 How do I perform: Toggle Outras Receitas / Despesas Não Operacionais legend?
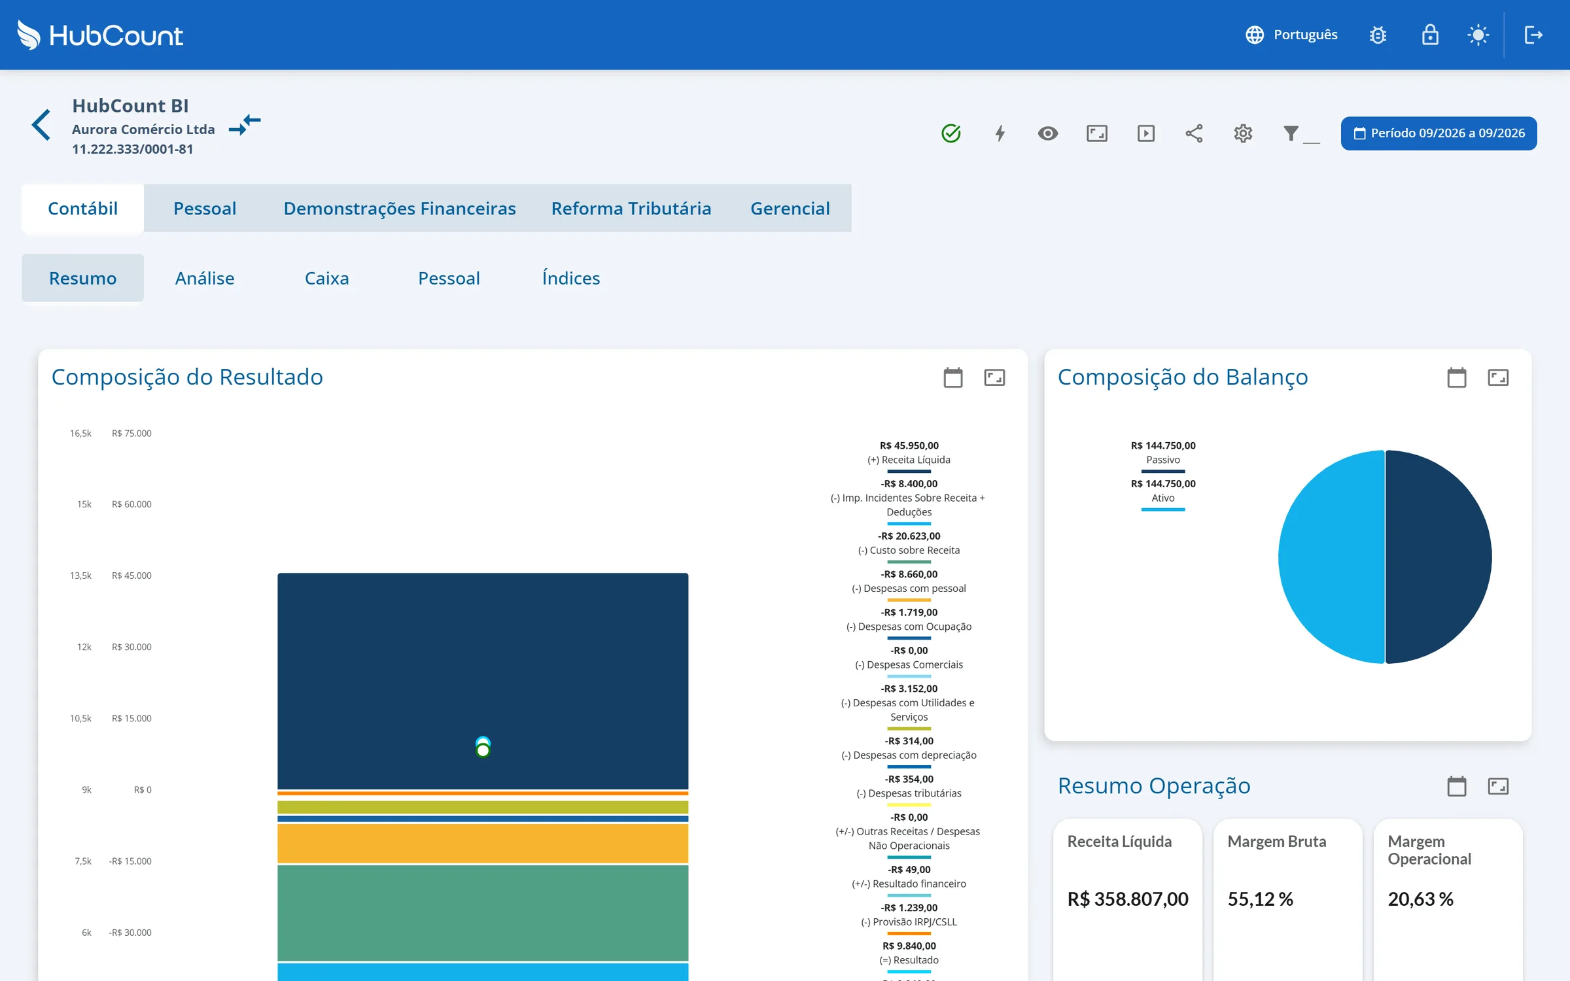(x=909, y=835)
